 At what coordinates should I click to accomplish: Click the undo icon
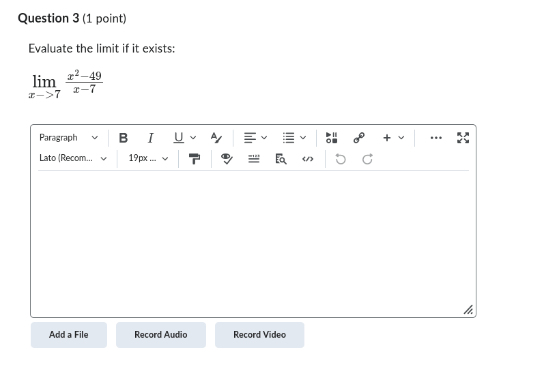(341, 159)
